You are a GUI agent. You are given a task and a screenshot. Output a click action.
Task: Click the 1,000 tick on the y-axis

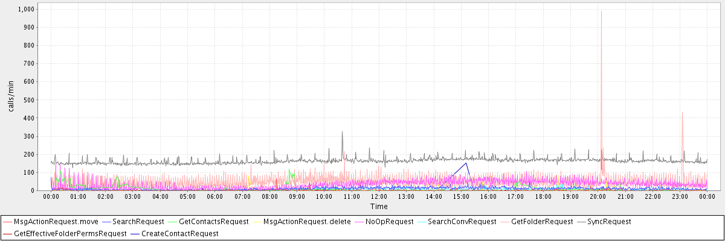pyautogui.click(x=27, y=10)
